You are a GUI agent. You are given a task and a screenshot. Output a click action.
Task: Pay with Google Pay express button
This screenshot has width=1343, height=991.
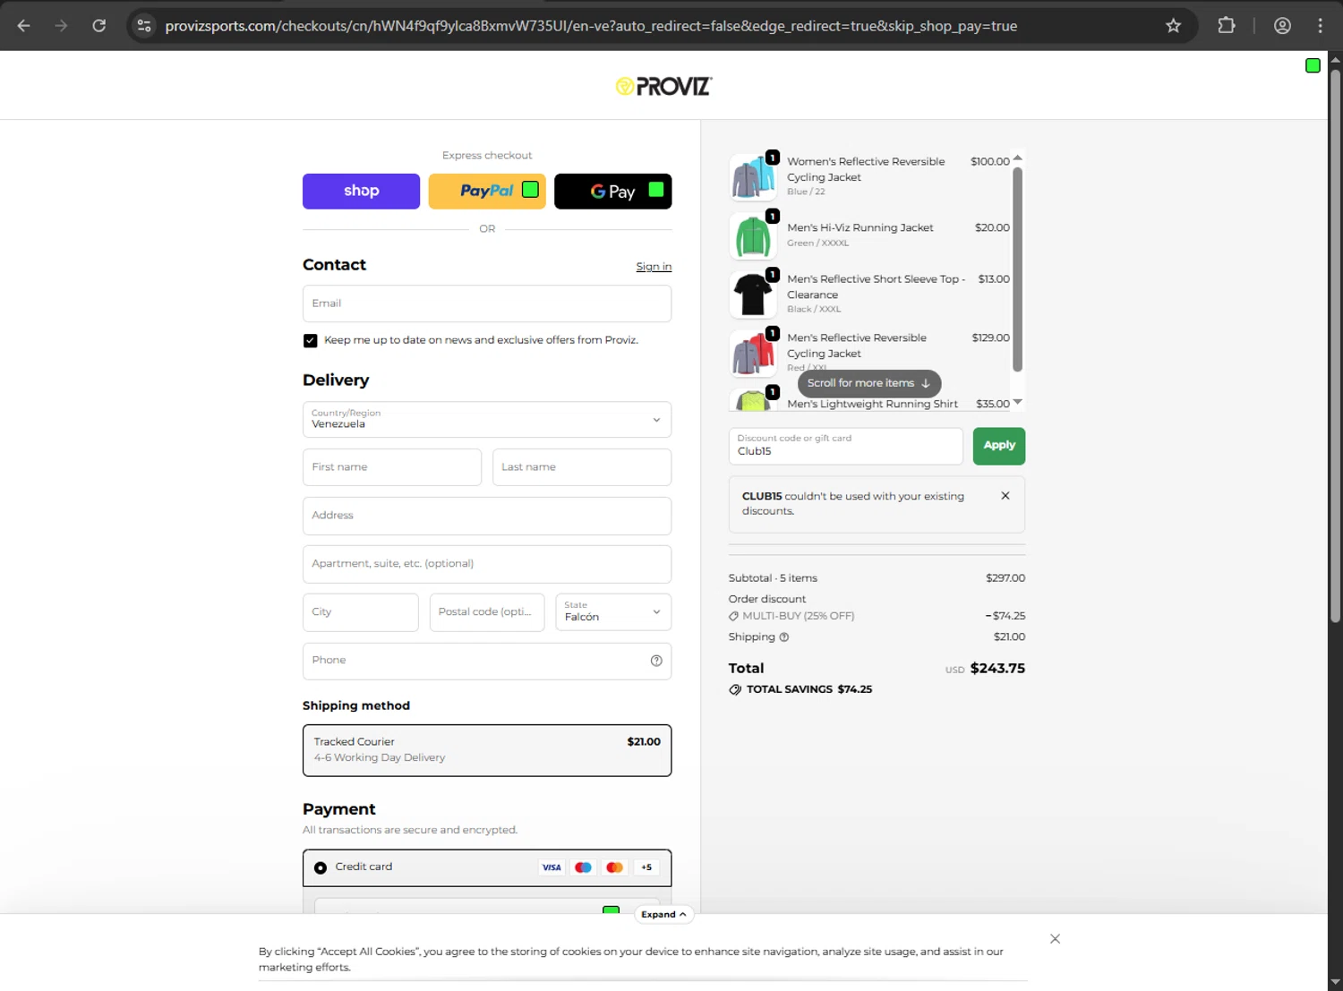click(x=613, y=192)
